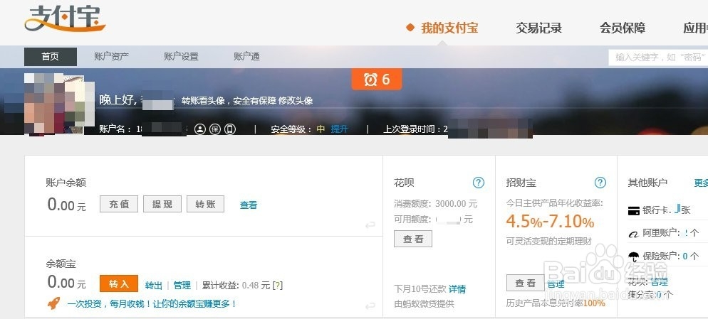Click the 余额宝 heading

click(x=61, y=264)
